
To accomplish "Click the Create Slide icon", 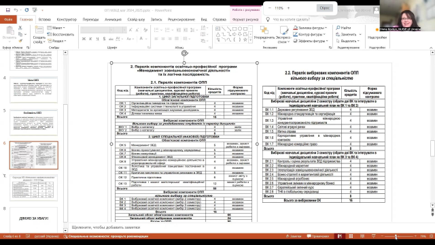I will coord(39,30).
